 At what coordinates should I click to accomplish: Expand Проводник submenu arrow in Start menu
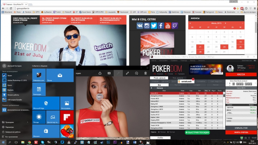[x=28, y=122]
